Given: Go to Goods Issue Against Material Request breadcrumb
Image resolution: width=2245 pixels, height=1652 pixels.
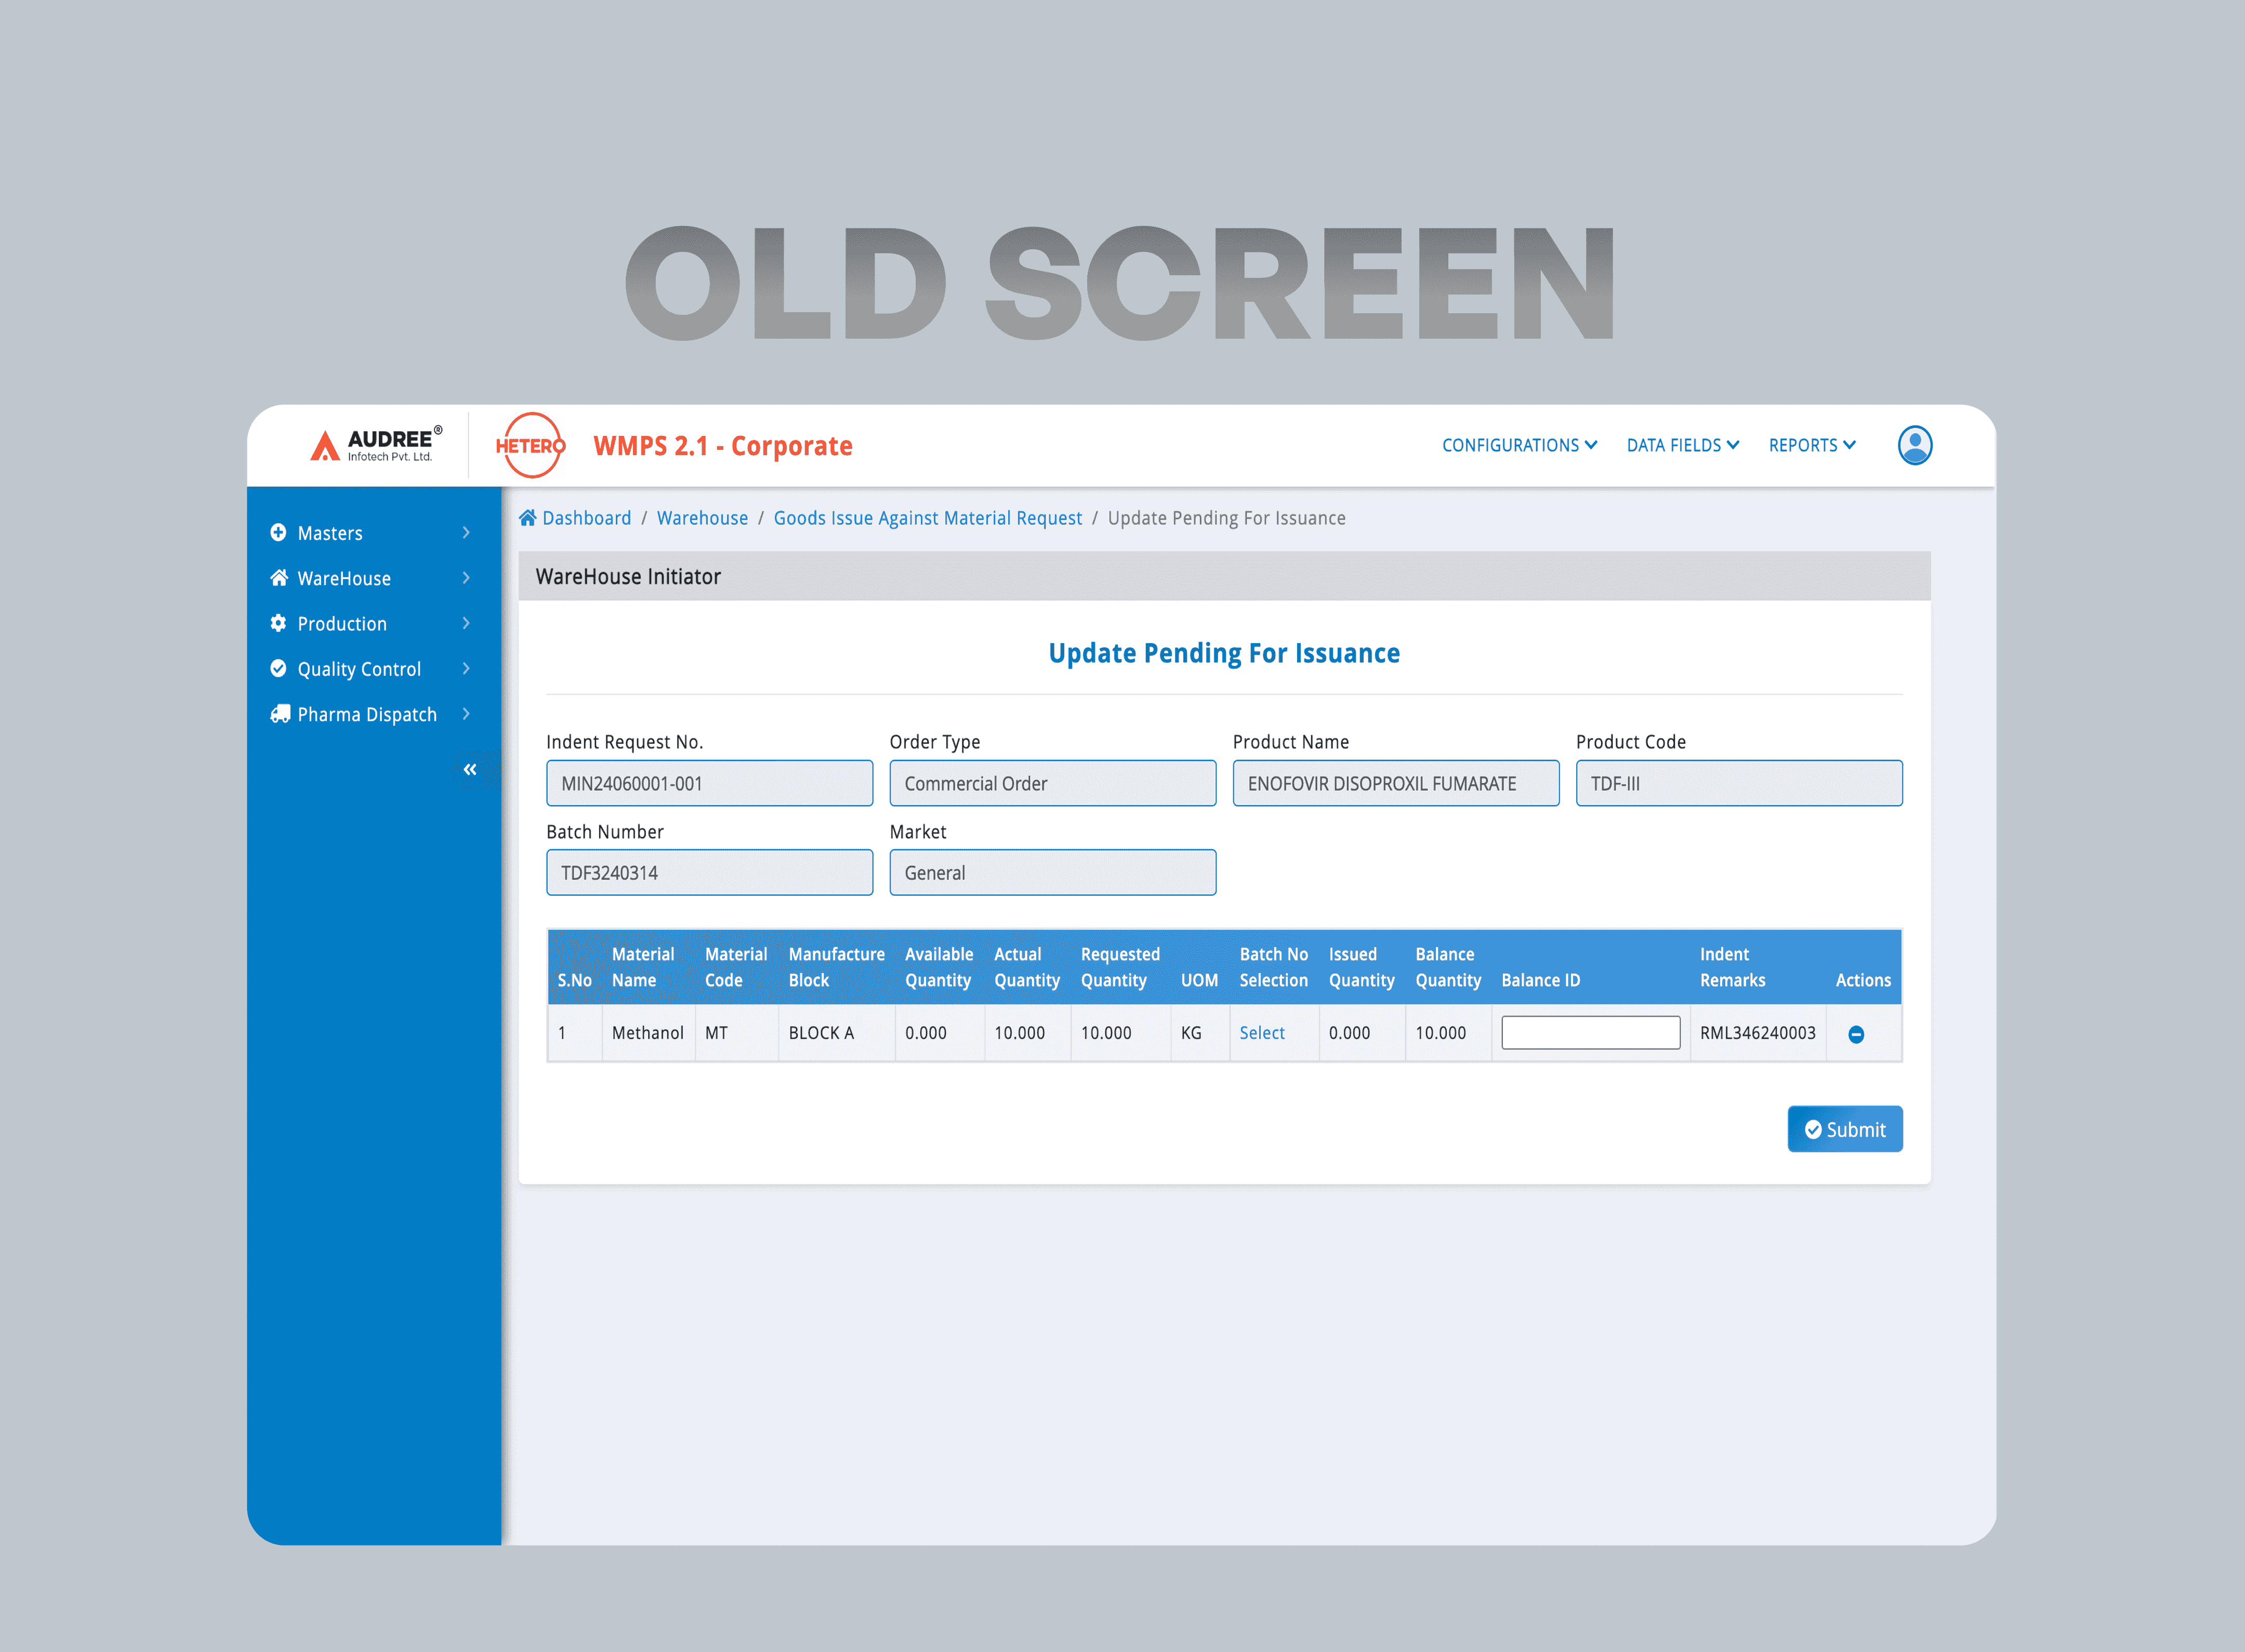Looking at the screenshot, I should [x=927, y=518].
